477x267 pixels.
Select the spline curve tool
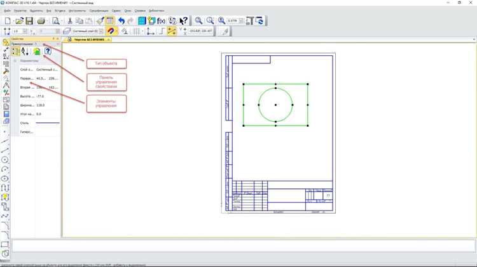click(x=5, y=216)
